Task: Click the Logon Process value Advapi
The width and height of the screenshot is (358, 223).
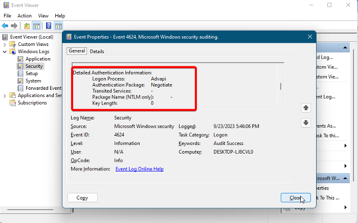Action: tap(159, 79)
